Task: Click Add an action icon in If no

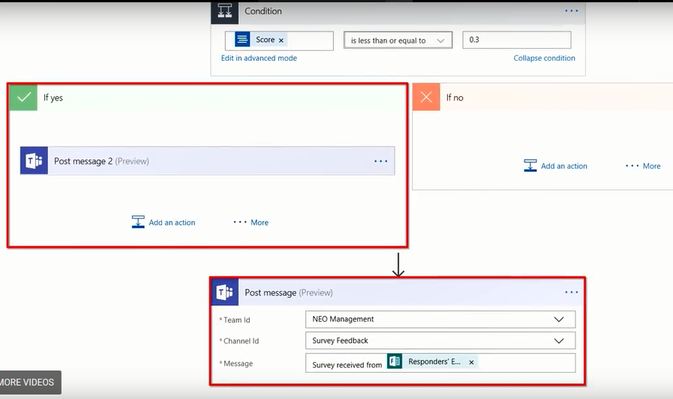Action: click(530, 166)
